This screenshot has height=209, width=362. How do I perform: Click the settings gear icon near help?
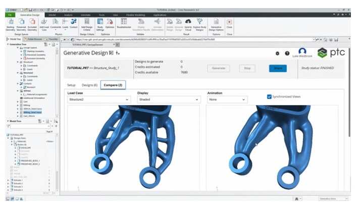(x=277, y=53)
